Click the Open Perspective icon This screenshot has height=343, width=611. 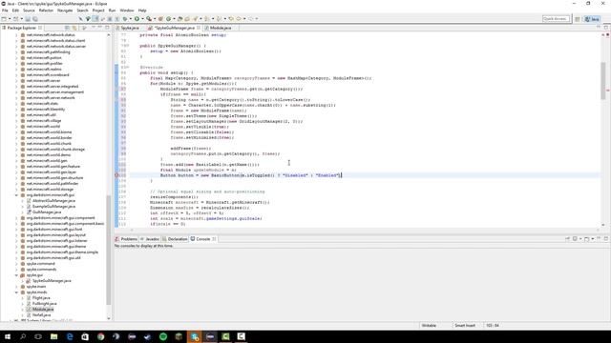(578, 19)
